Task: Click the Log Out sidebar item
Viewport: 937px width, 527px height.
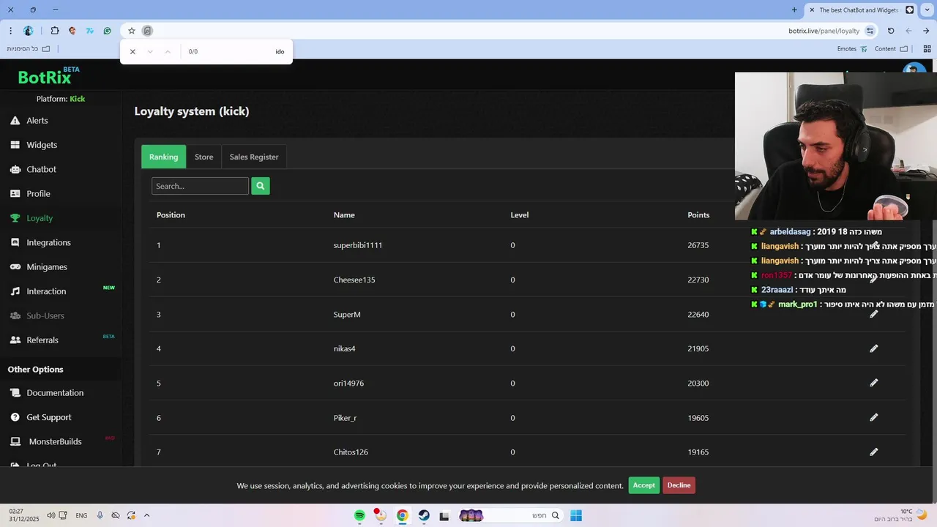Action: [x=34, y=466]
